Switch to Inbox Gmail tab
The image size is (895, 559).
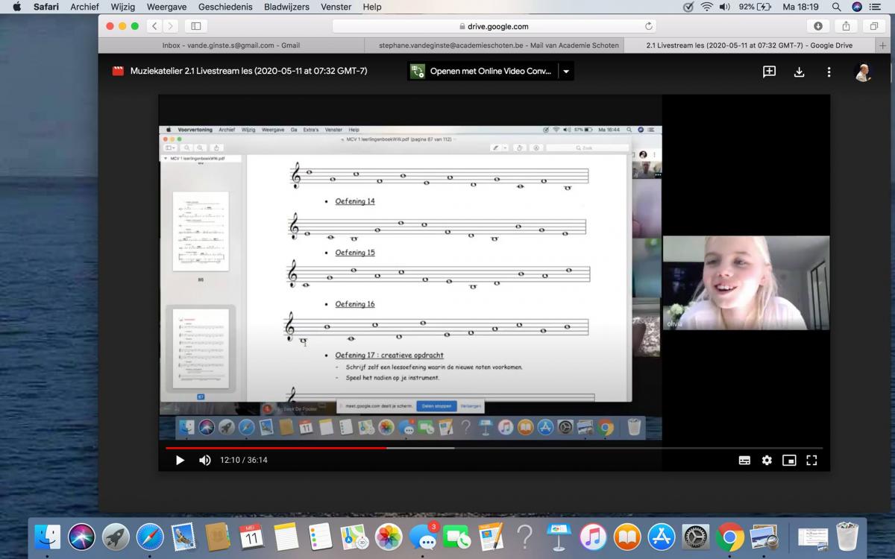(x=231, y=45)
